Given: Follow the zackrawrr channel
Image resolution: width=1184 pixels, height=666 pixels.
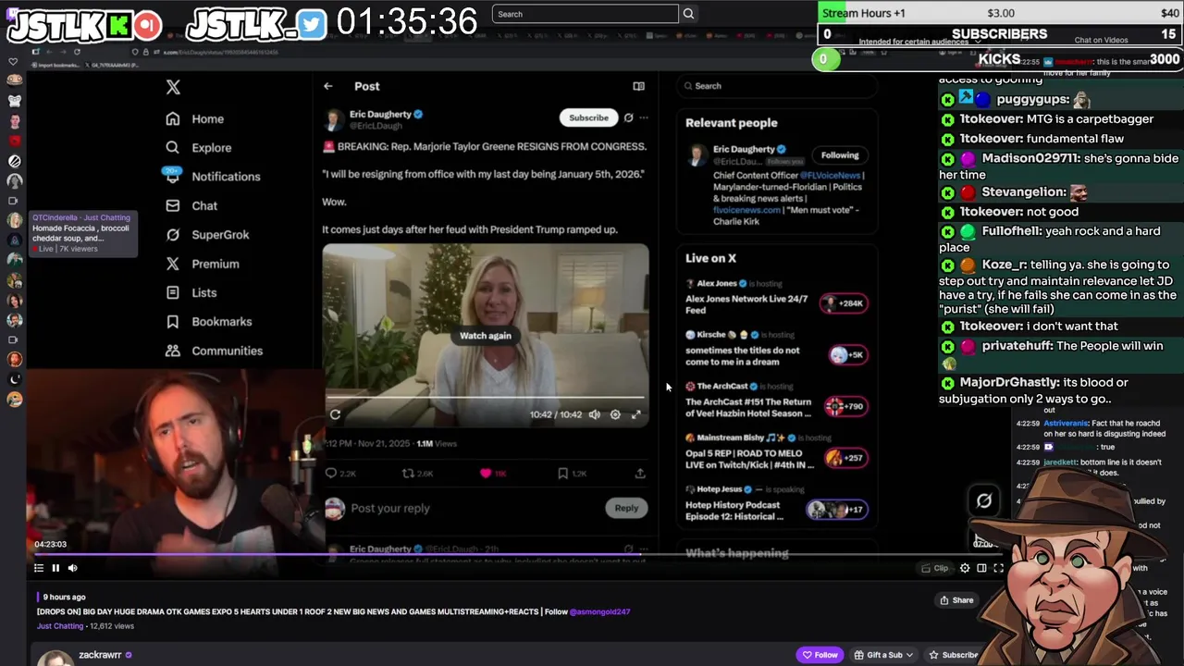Looking at the screenshot, I should [820, 655].
